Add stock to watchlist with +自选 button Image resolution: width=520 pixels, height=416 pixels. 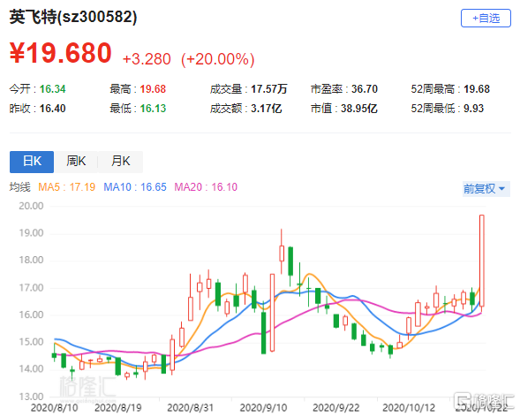click(486, 19)
